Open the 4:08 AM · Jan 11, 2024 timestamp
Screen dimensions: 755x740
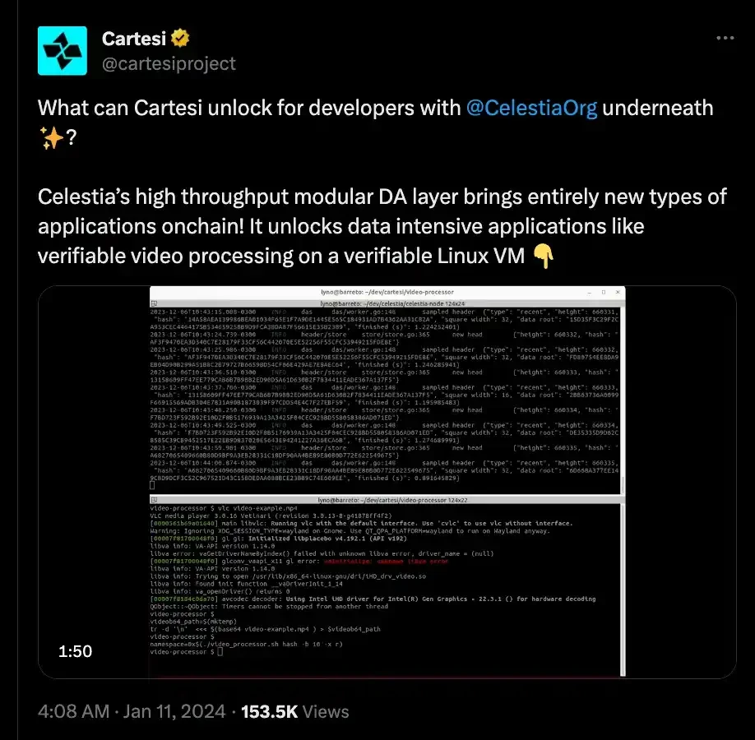(x=132, y=711)
